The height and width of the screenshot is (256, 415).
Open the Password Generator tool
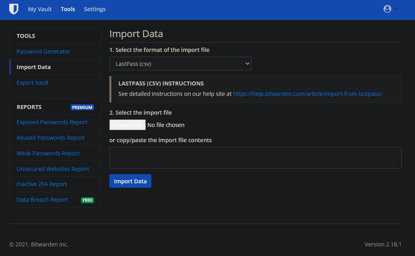43,51
